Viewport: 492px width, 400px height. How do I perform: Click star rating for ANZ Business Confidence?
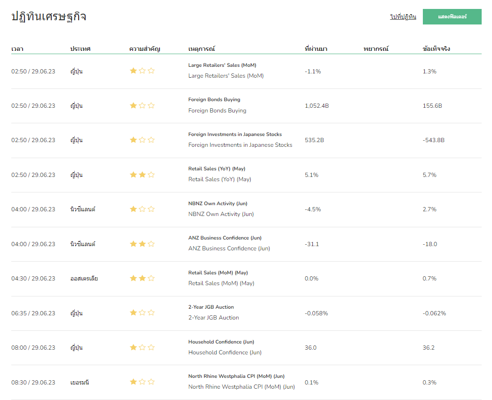(x=142, y=244)
